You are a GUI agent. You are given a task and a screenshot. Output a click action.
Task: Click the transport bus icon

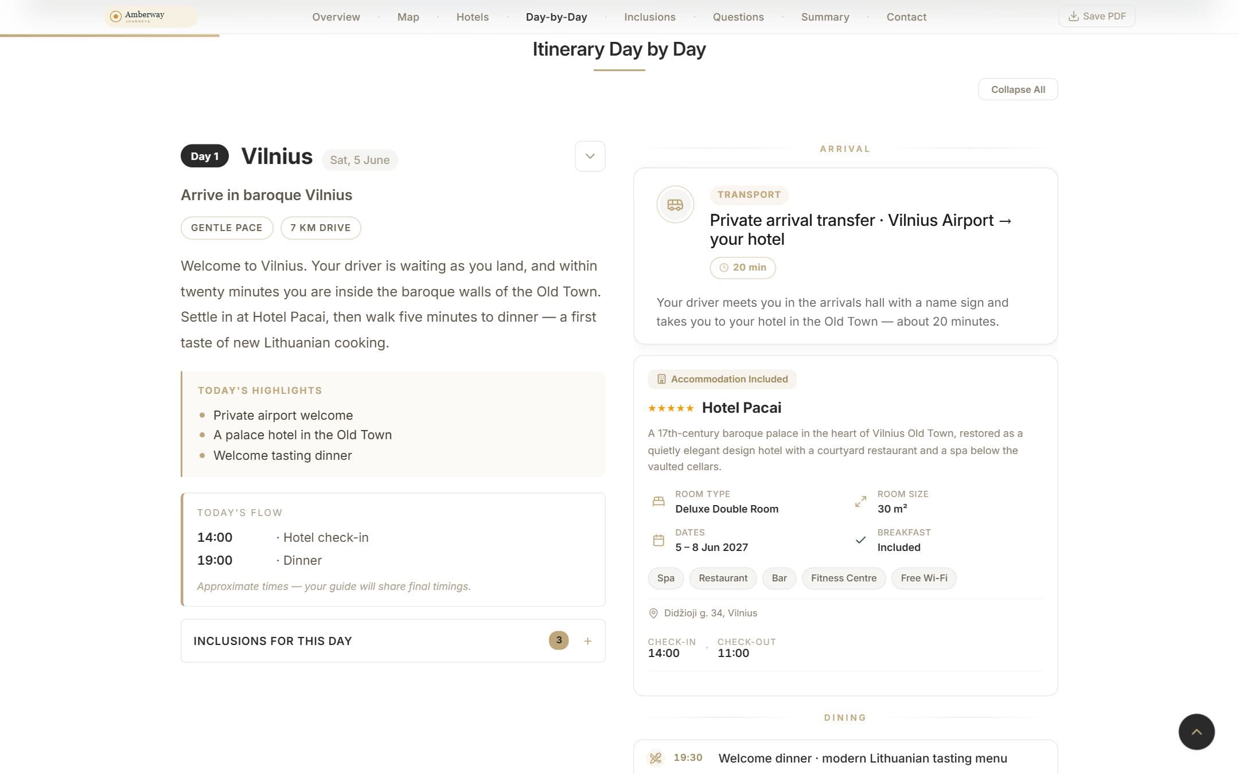pos(675,205)
